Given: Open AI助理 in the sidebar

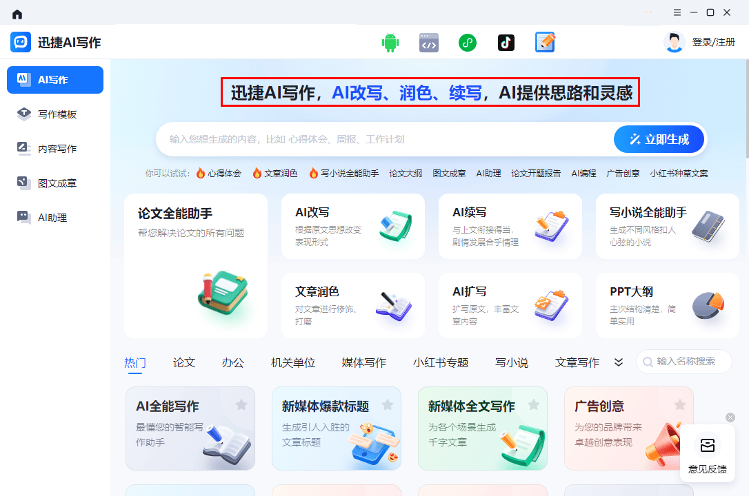Looking at the screenshot, I should click(x=55, y=218).
